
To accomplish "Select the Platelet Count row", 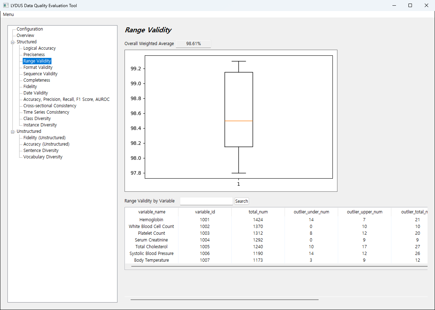I will coord(276,233).
